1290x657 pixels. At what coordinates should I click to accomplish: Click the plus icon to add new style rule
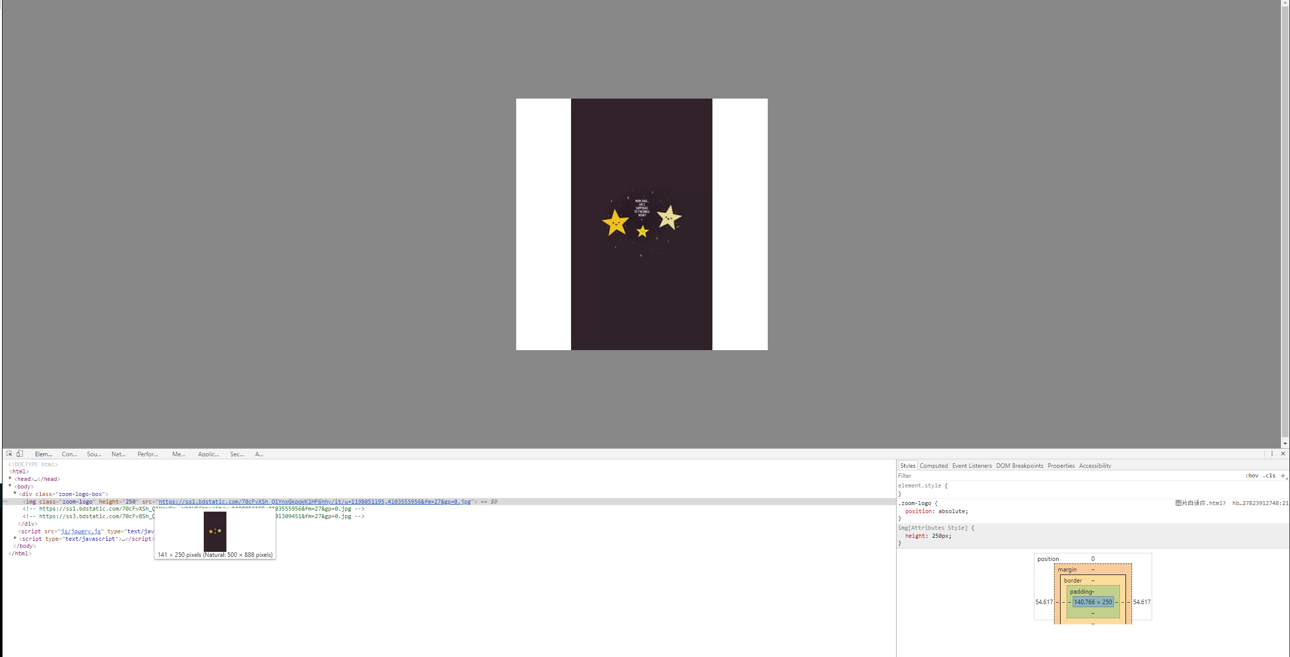tap(1283, 475)
